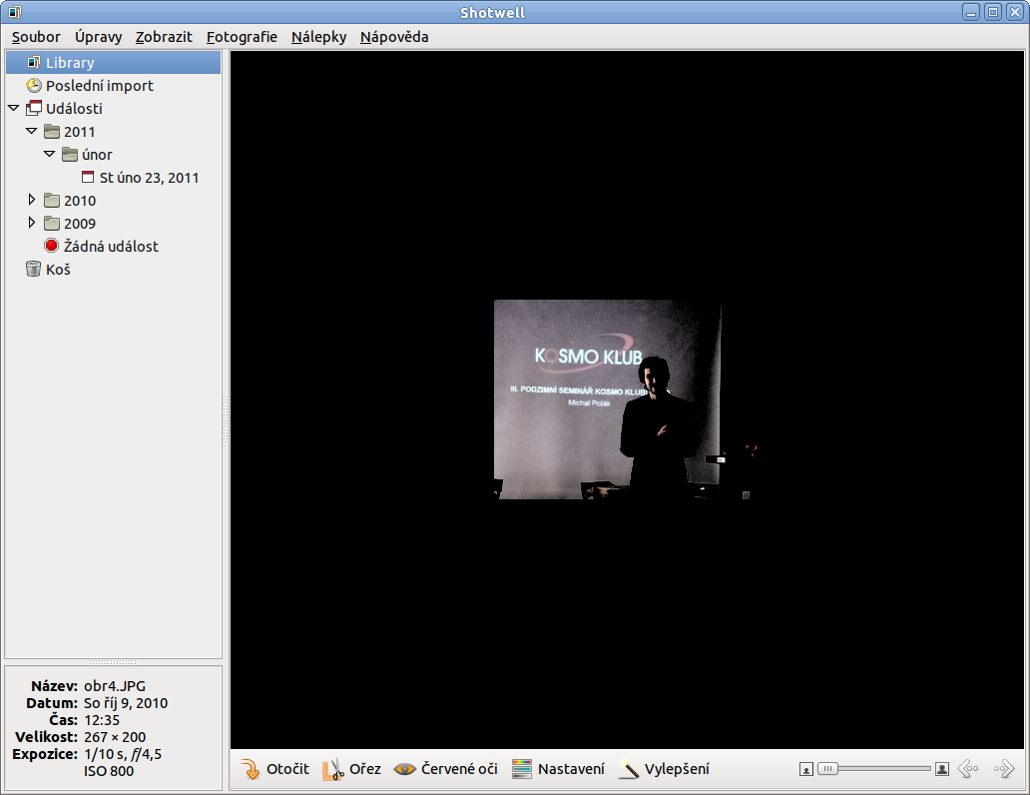Image resolution: width=1030 pixels, height=795 pixels.
Task: Go to previous photo arrow
Action: click(x=967, y=769)
